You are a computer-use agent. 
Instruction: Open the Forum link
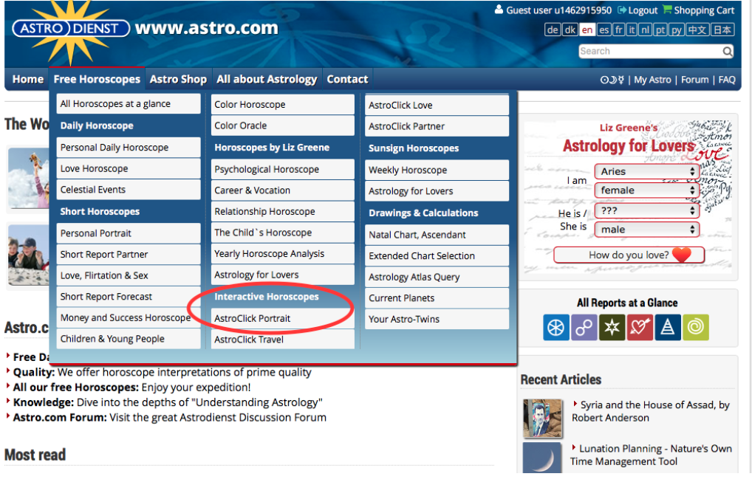pyautogui.click(x=694, y=80)
